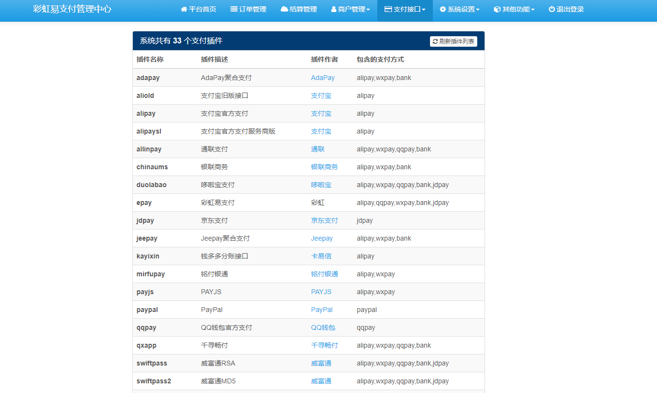Click the 彩虹易支付管理中心 brand title

(72, 9)
